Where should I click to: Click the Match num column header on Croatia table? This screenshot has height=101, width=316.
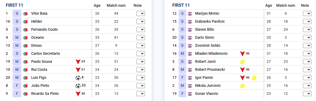click(x=286, y=5)
